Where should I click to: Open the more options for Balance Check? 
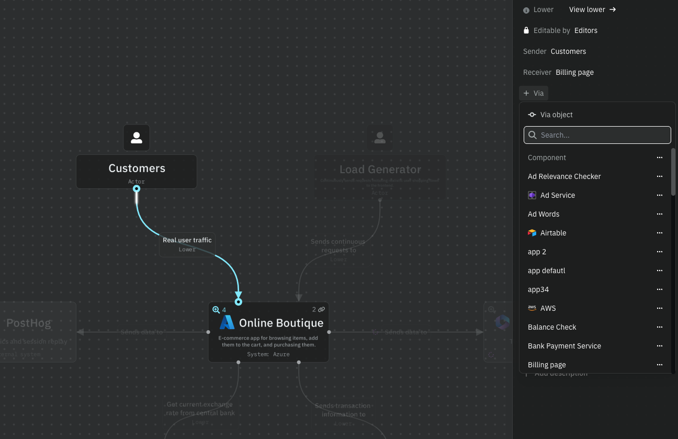tap(659, 327)
